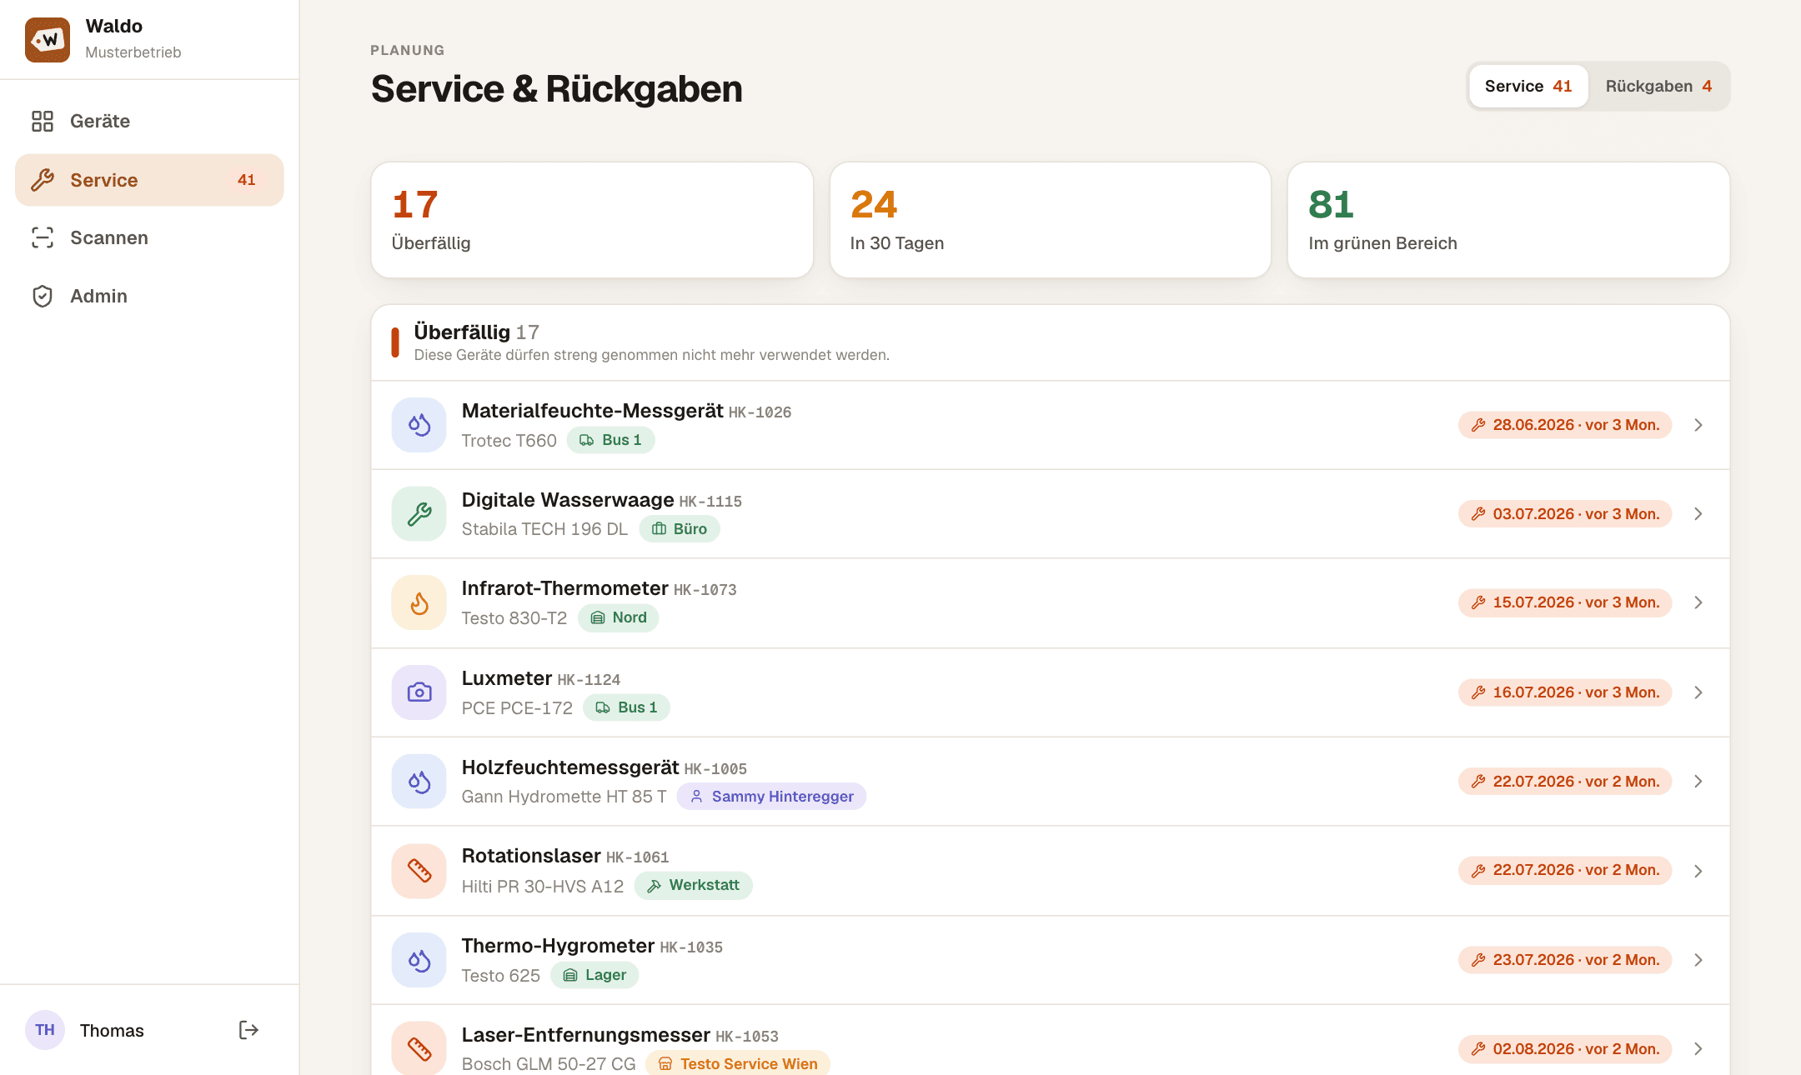Click the Bus 1 tag on PCE-172
This screenshot has width=1801, height=1075.
[x=626, y=707]
